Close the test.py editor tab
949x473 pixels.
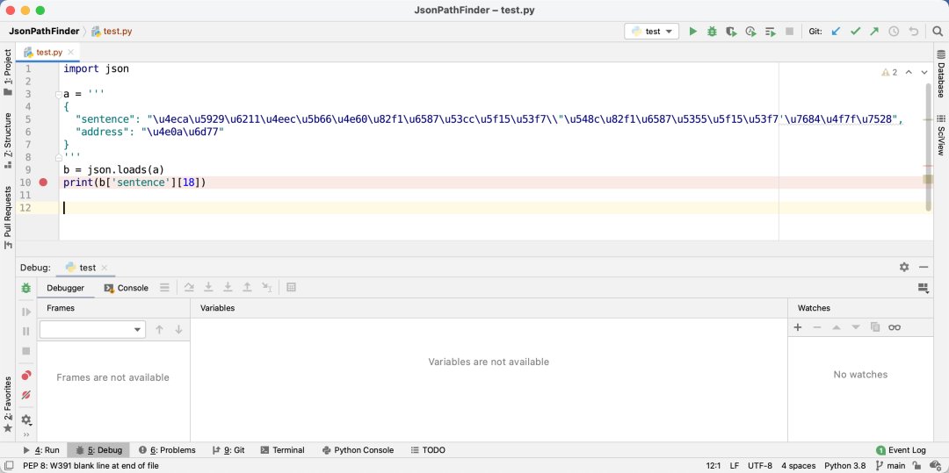[x=71, y=52]
